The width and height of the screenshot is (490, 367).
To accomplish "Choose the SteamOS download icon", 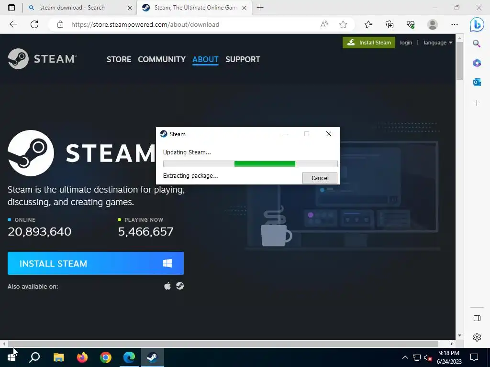I will 180,286.
